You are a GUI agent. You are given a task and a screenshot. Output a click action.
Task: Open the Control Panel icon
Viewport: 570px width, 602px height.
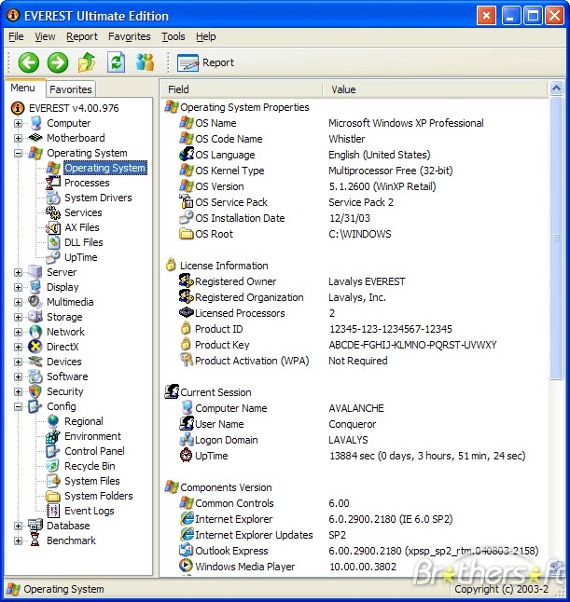pos(53,451)
